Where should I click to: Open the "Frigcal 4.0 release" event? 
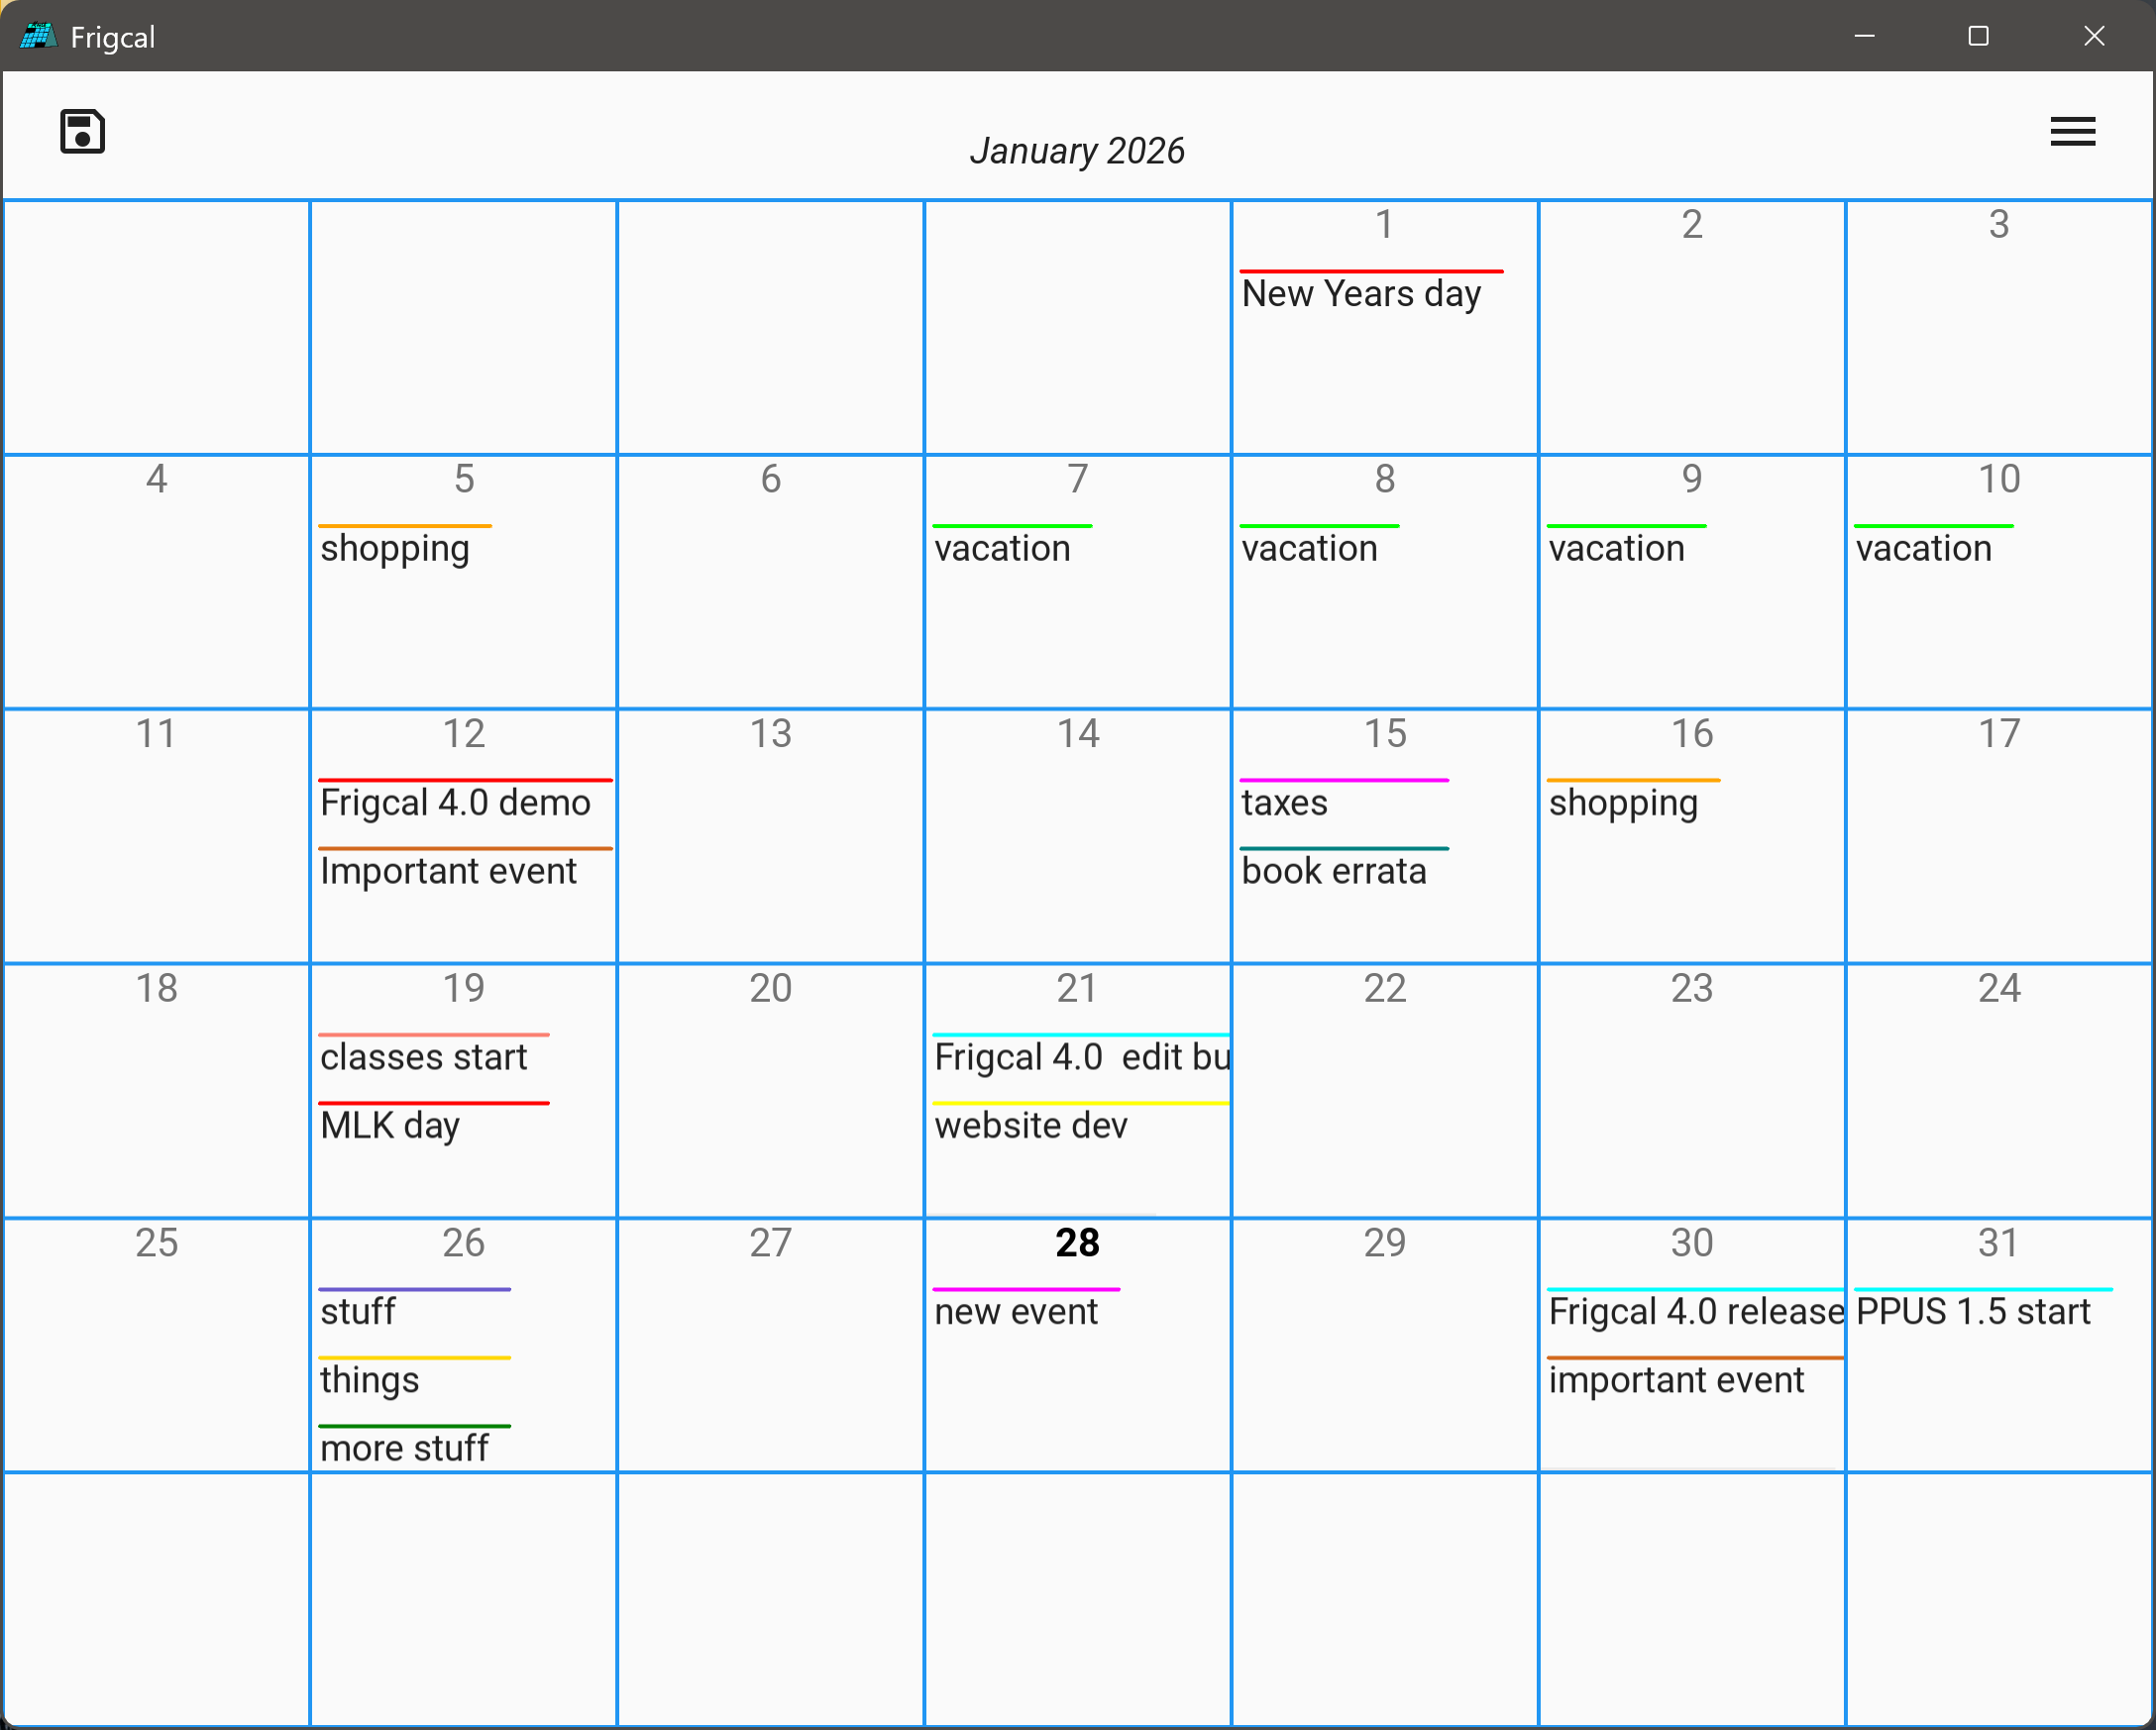(1696, 1312)
